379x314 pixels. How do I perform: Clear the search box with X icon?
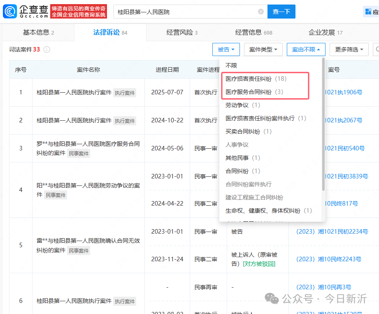tap(261, 12)
